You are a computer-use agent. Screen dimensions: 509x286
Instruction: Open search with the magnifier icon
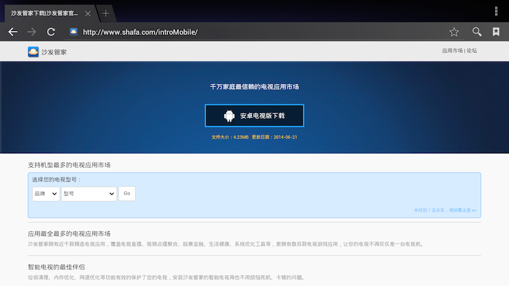[477, 32]
